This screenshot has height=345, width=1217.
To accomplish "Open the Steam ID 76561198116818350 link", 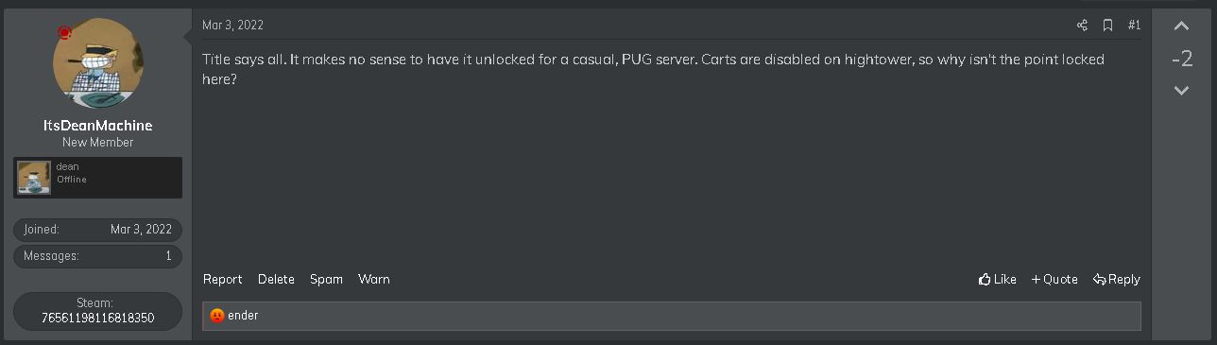I will (x=98, y=319).
